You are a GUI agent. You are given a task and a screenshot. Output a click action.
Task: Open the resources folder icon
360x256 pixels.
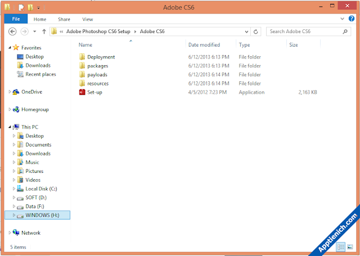(x=82, y=84)
